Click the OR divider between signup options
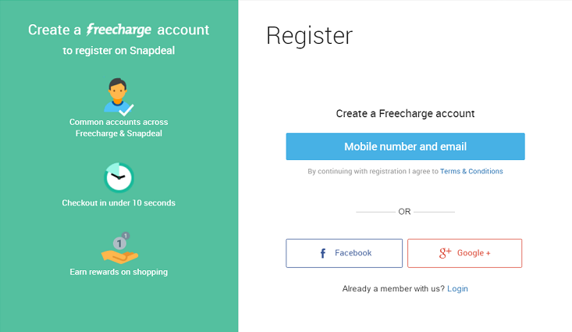The height and width of the screenshot is (332, 572). 404,212
